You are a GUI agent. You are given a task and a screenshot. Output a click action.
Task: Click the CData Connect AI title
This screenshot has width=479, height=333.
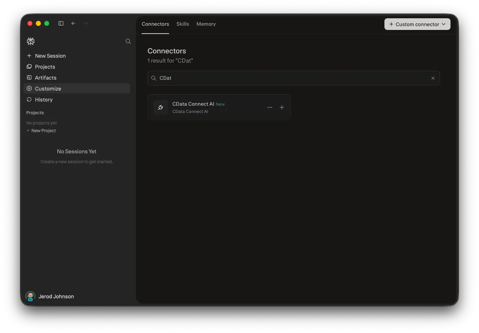tap(193, 104)
